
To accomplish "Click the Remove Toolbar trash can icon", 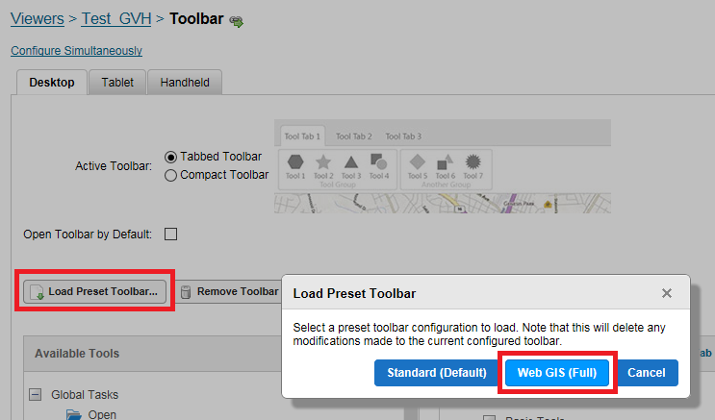I will [x=186, y=292].
